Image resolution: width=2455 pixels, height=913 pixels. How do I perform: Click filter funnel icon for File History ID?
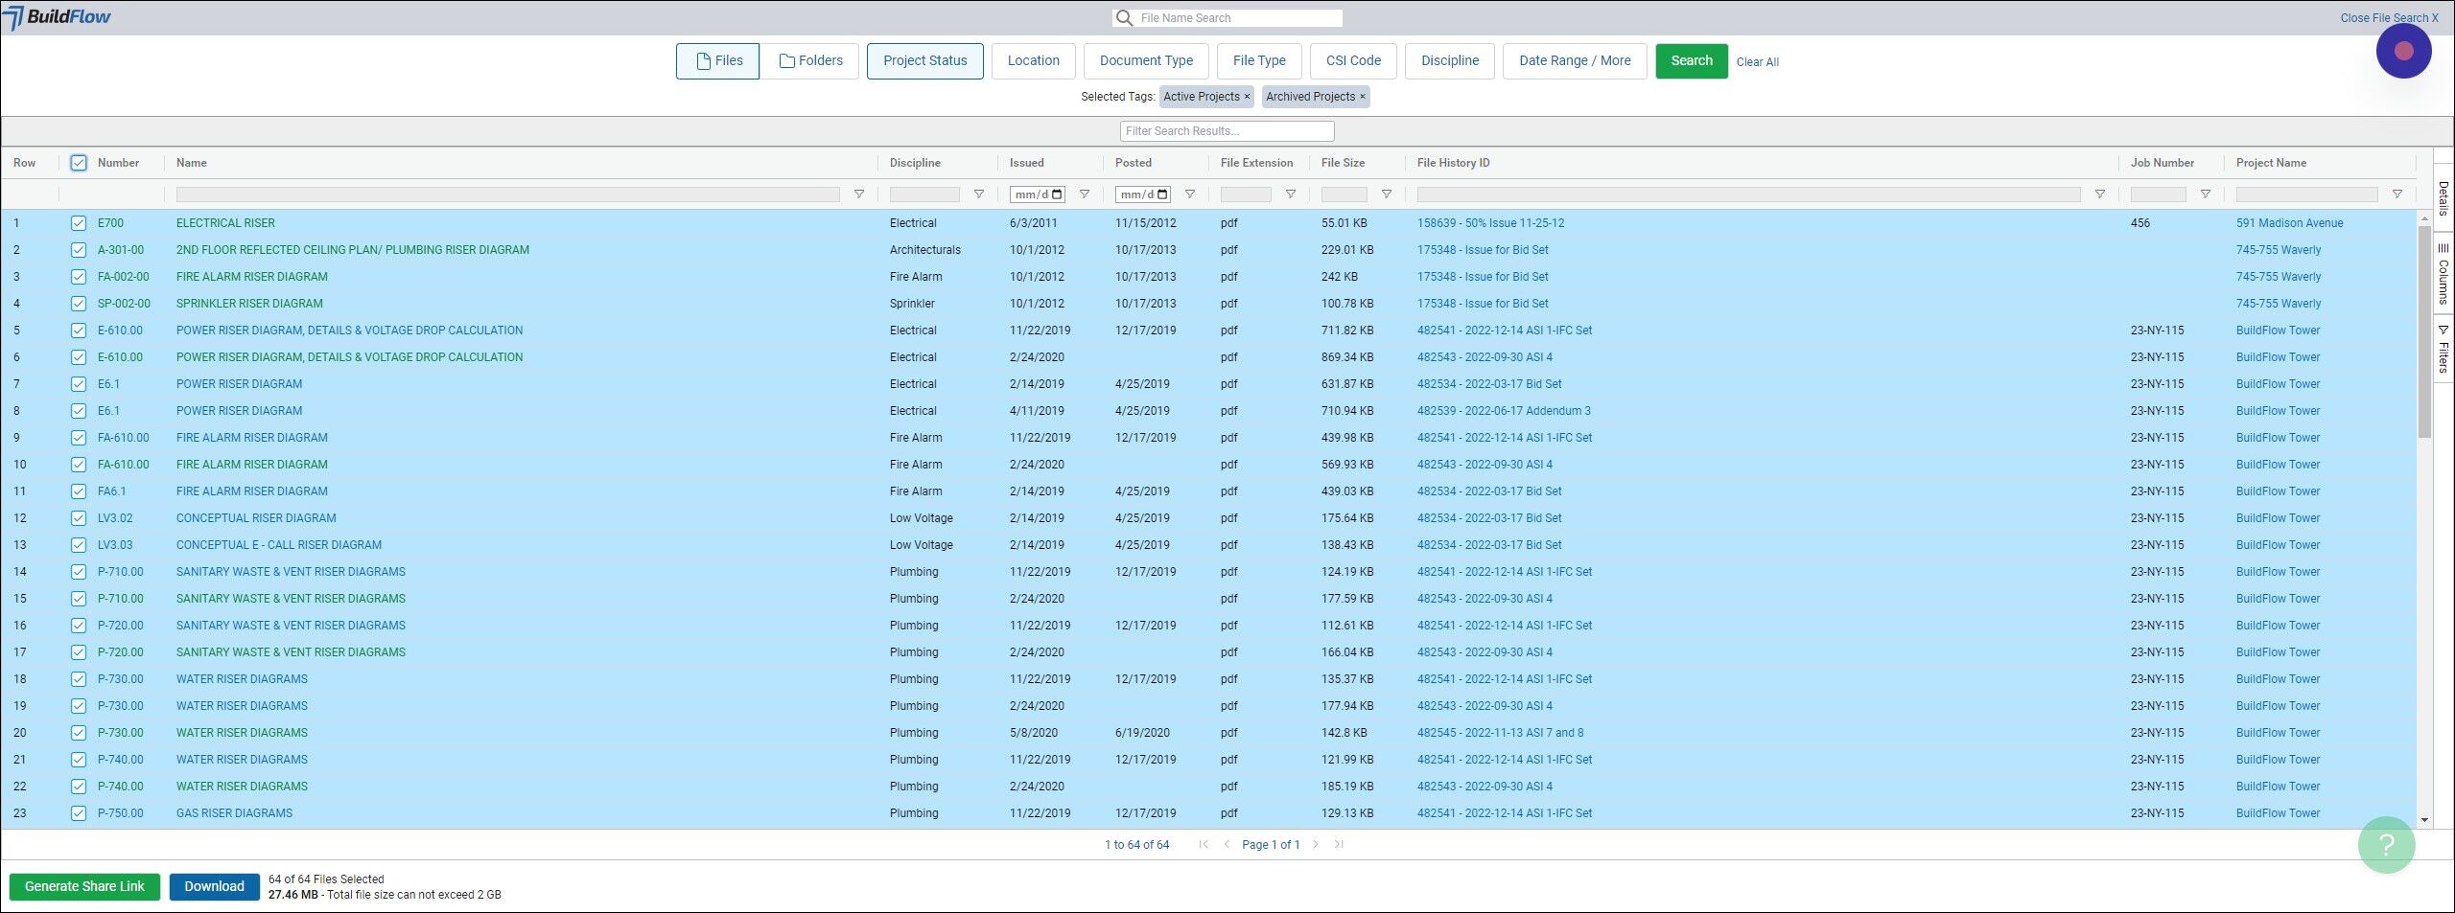(2099, 194)
